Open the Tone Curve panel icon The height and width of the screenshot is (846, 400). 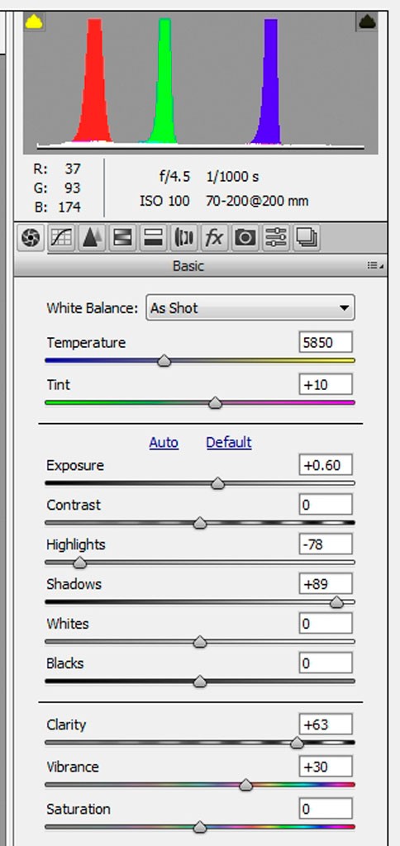pos(61,238)
